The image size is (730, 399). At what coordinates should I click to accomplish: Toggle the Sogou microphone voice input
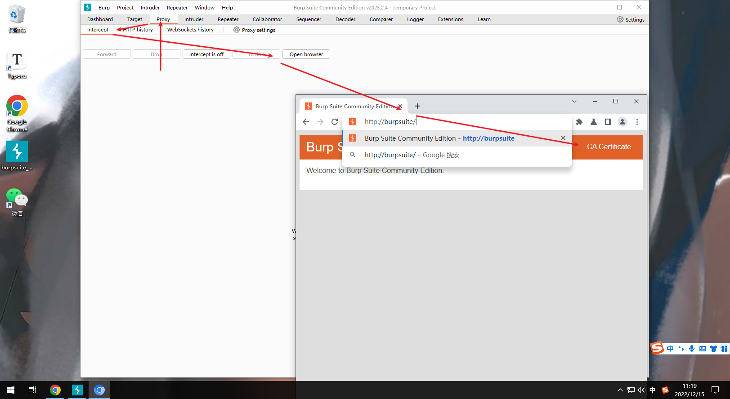(x=692, y=349)
